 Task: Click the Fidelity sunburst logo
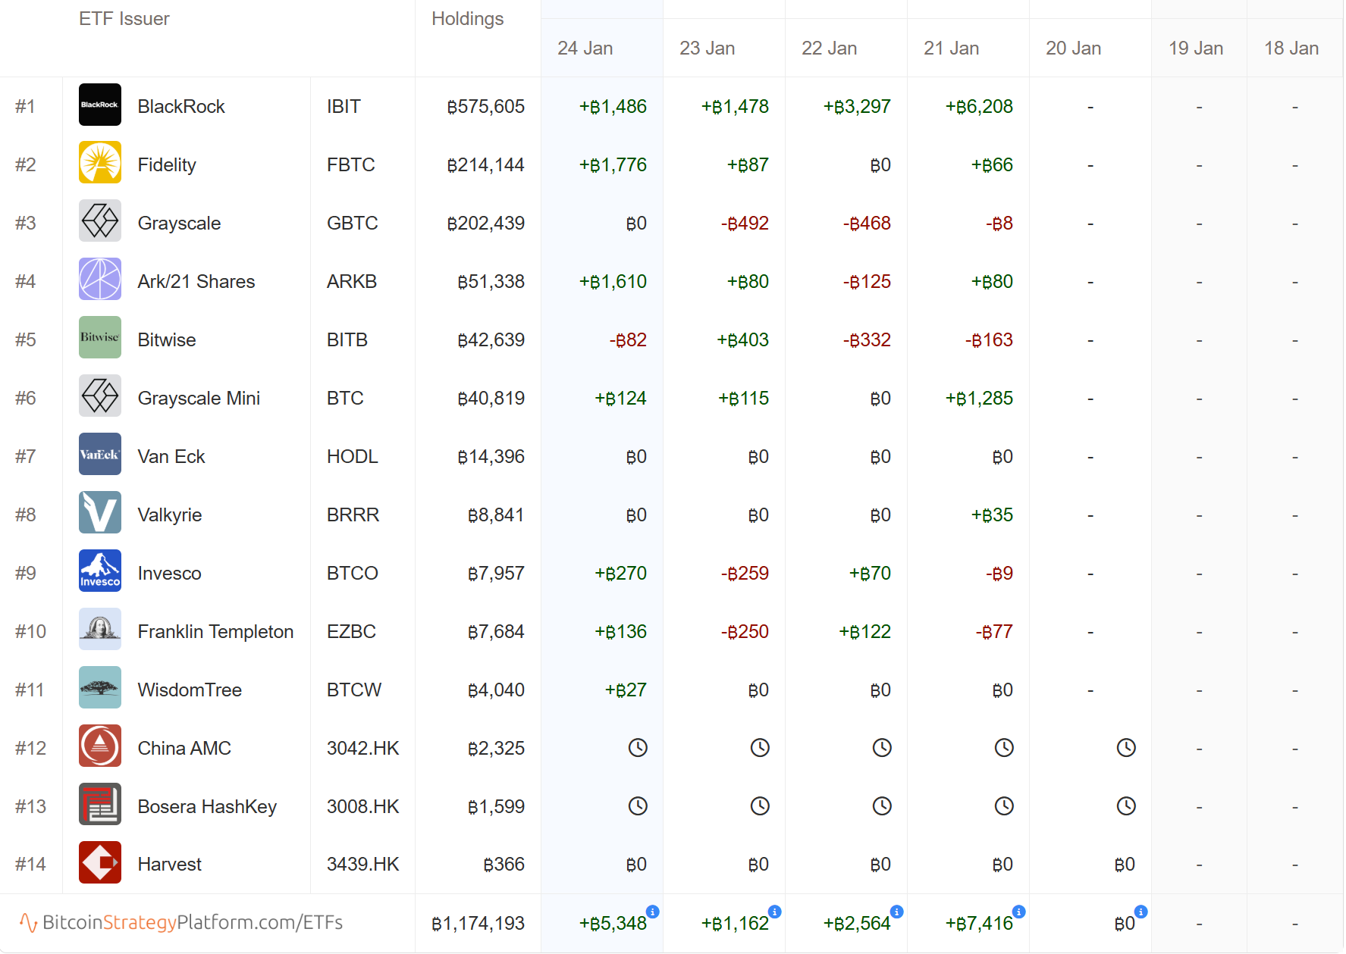point(100,162)
